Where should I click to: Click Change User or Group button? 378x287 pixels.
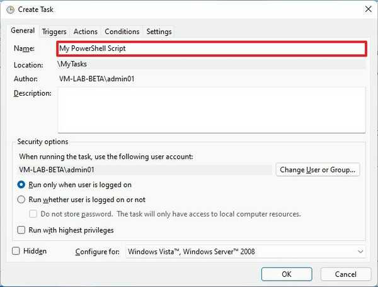[x=318, y=169]
